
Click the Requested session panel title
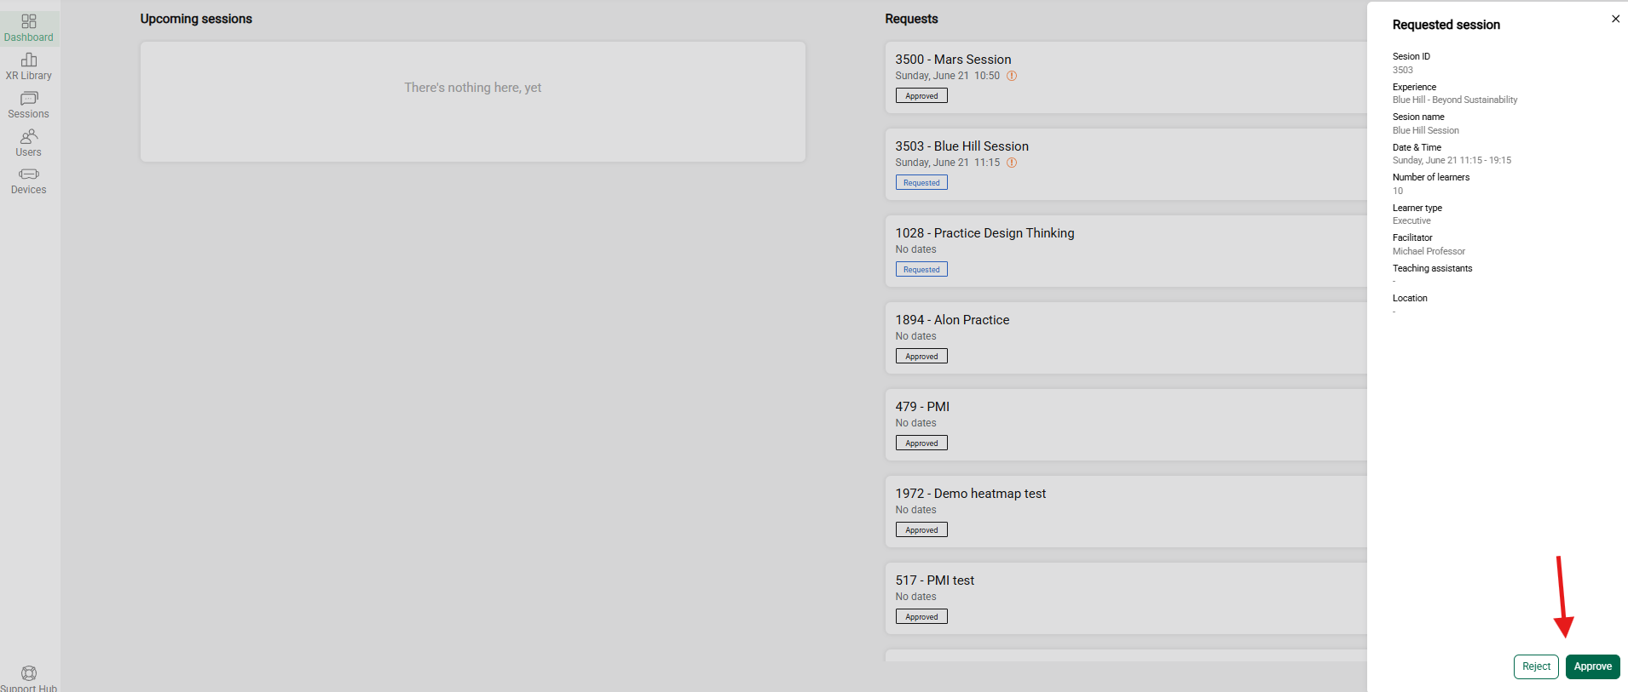click(x=1446, y=25)
